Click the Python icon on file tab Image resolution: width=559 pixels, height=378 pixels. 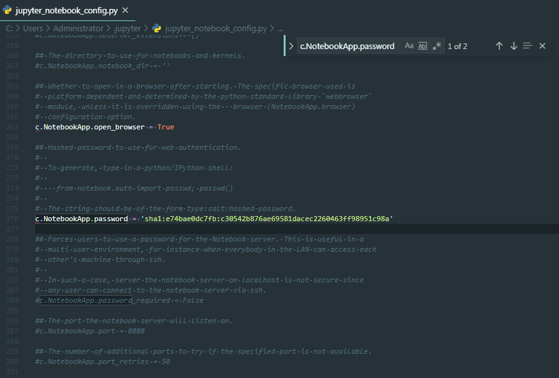pyautogui.click(x=7, y=11)
